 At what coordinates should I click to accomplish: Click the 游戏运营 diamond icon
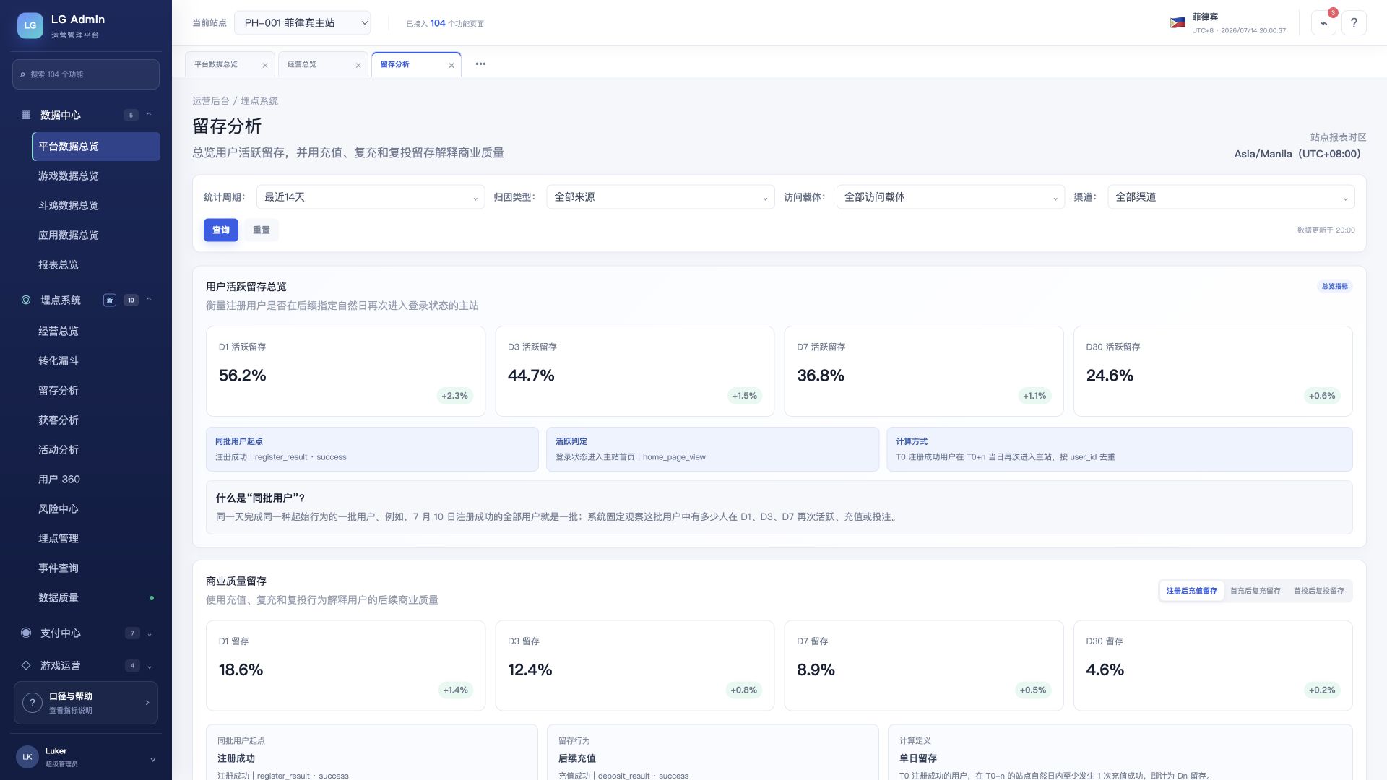(26, 665)
